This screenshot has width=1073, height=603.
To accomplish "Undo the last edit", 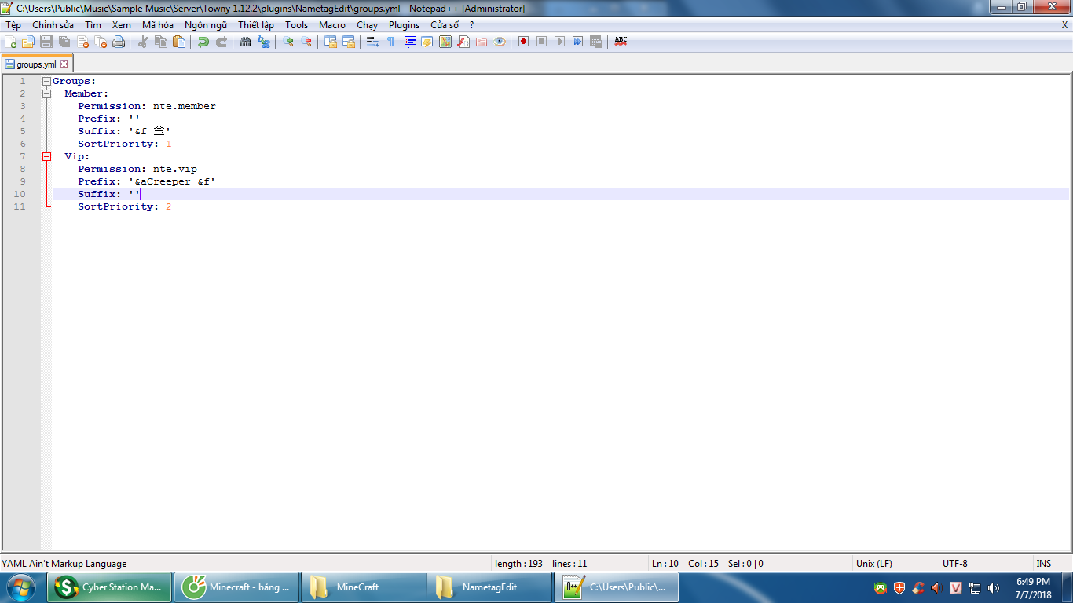I will point(203,42).
